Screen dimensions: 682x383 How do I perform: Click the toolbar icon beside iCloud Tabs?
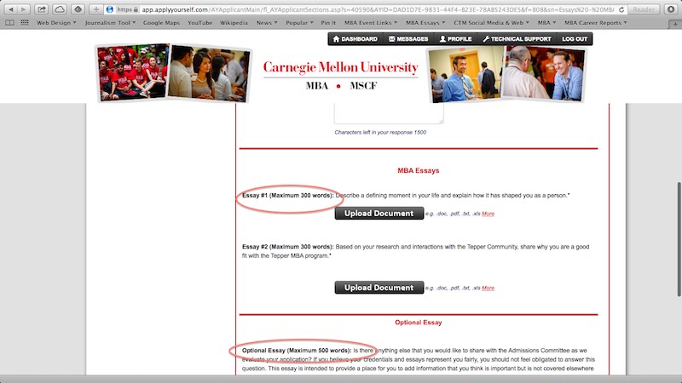coord(78,9)
